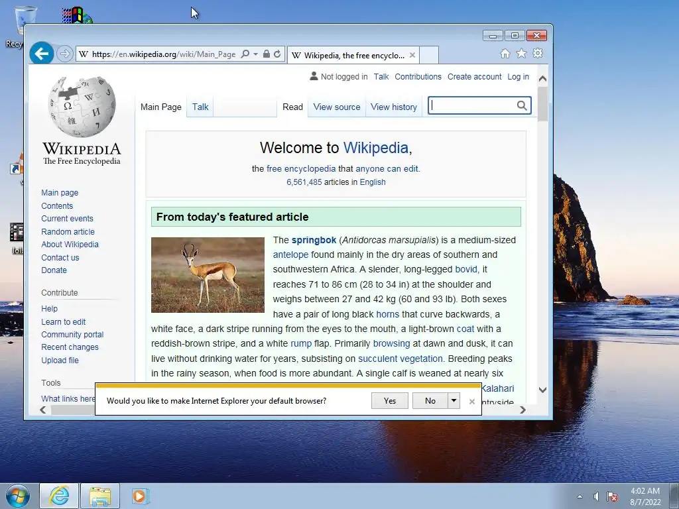Close the Wikipedia tab
The image size is (679, 509).
(412, 56)
